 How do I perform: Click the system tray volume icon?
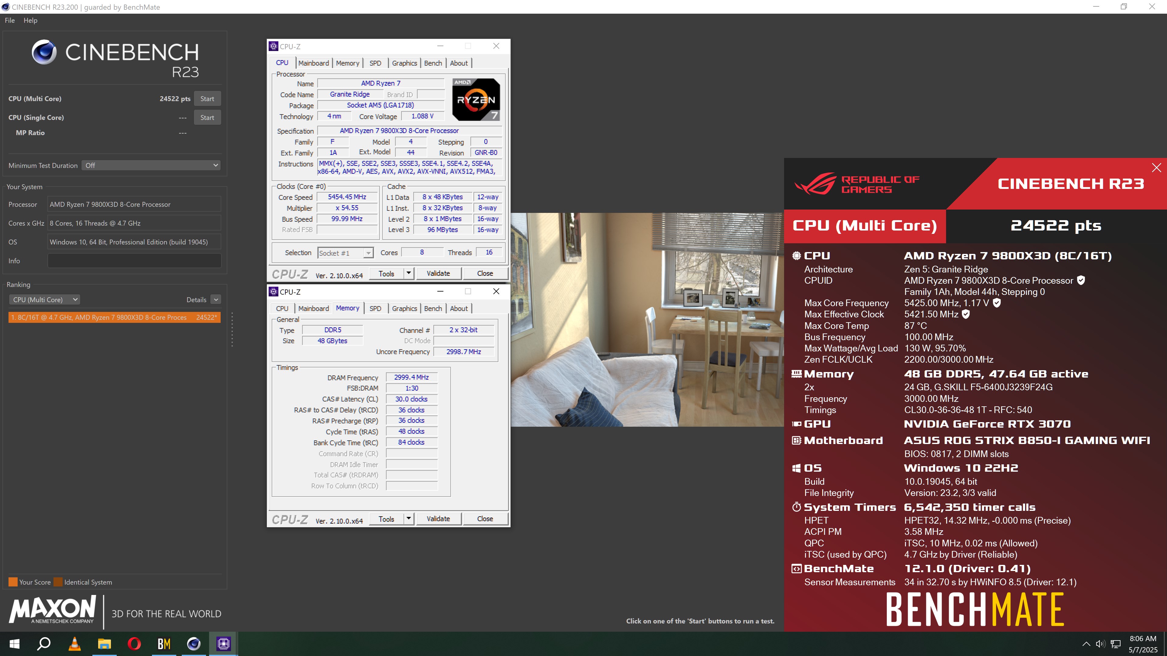point(1100,644)
